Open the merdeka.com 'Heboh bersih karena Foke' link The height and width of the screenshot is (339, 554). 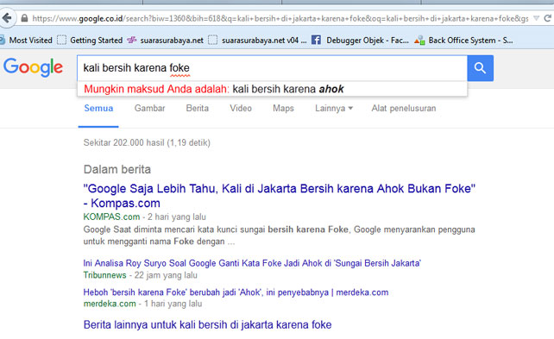point(236,292)
